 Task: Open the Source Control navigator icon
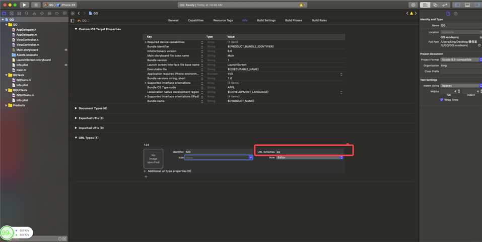coord(12,14)
